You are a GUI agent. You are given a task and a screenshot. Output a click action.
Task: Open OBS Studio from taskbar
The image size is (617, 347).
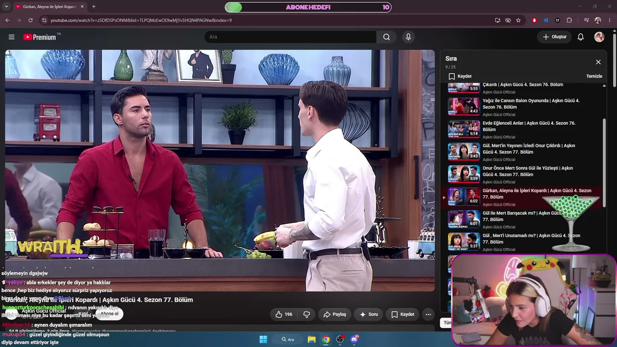340,339
